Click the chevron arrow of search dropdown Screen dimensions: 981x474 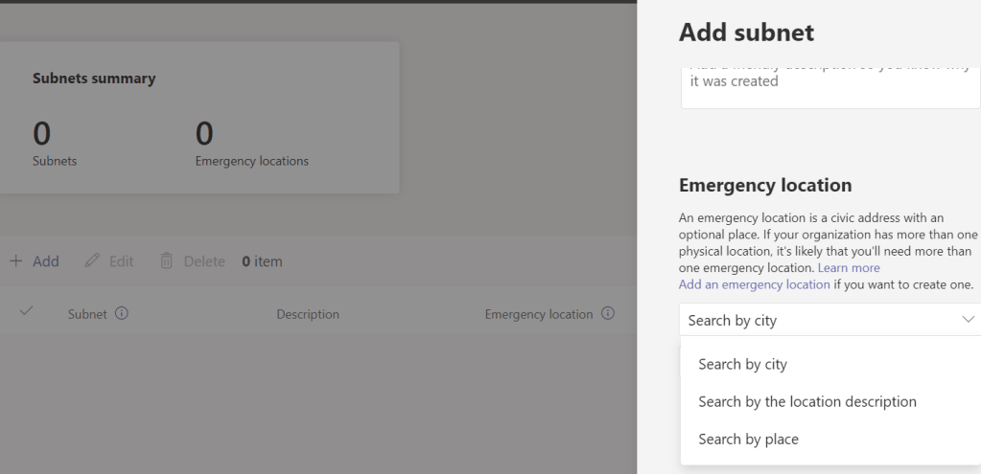pos(966,321)
